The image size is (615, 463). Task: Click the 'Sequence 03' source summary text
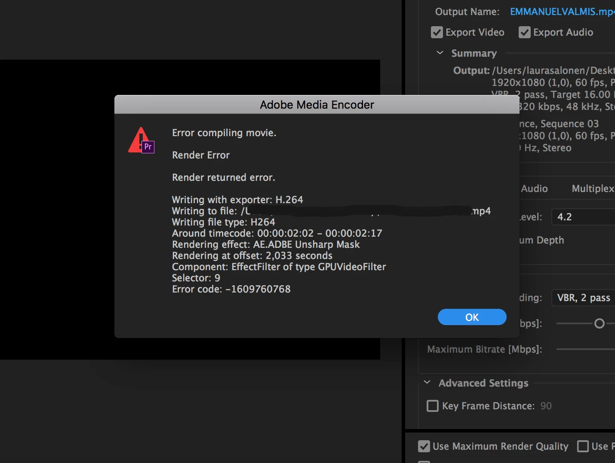point(570,124)
